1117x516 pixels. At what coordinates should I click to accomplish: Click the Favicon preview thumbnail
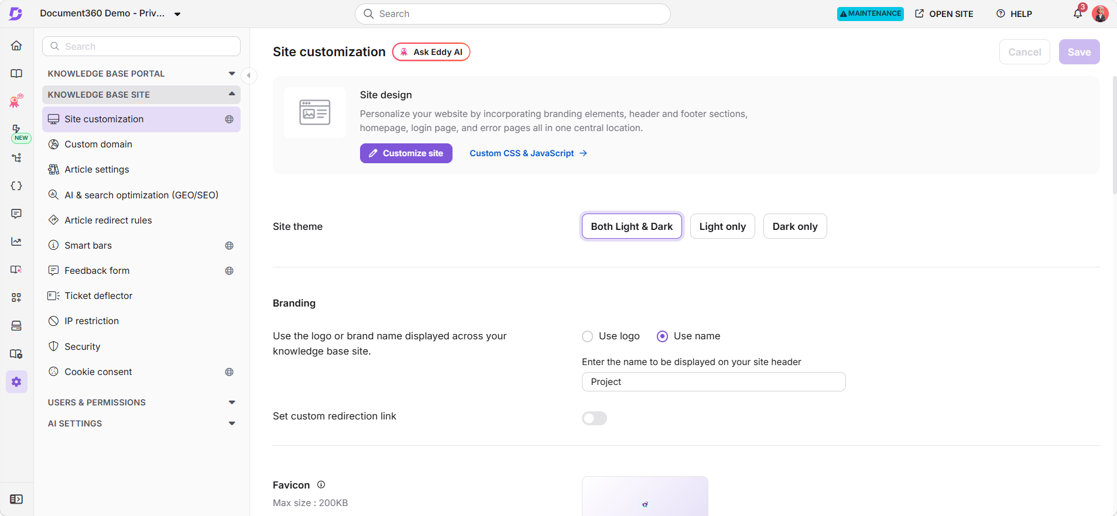[645, 496]
